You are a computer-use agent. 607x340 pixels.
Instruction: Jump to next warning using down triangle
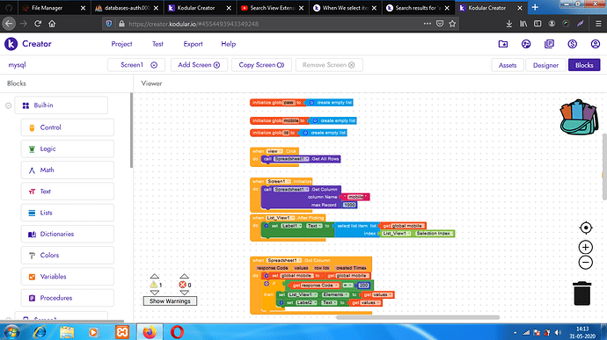(155, 293)
